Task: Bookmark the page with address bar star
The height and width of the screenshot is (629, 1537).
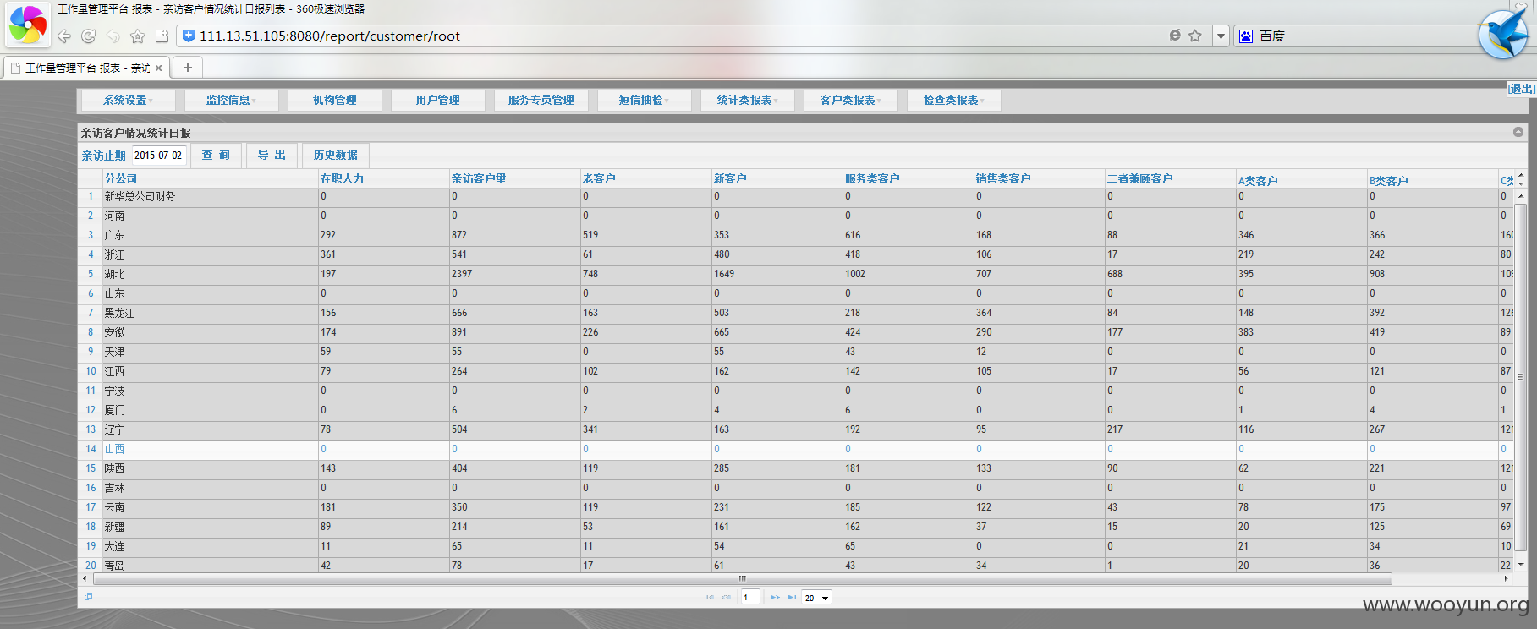Action: coord(1195,36)
